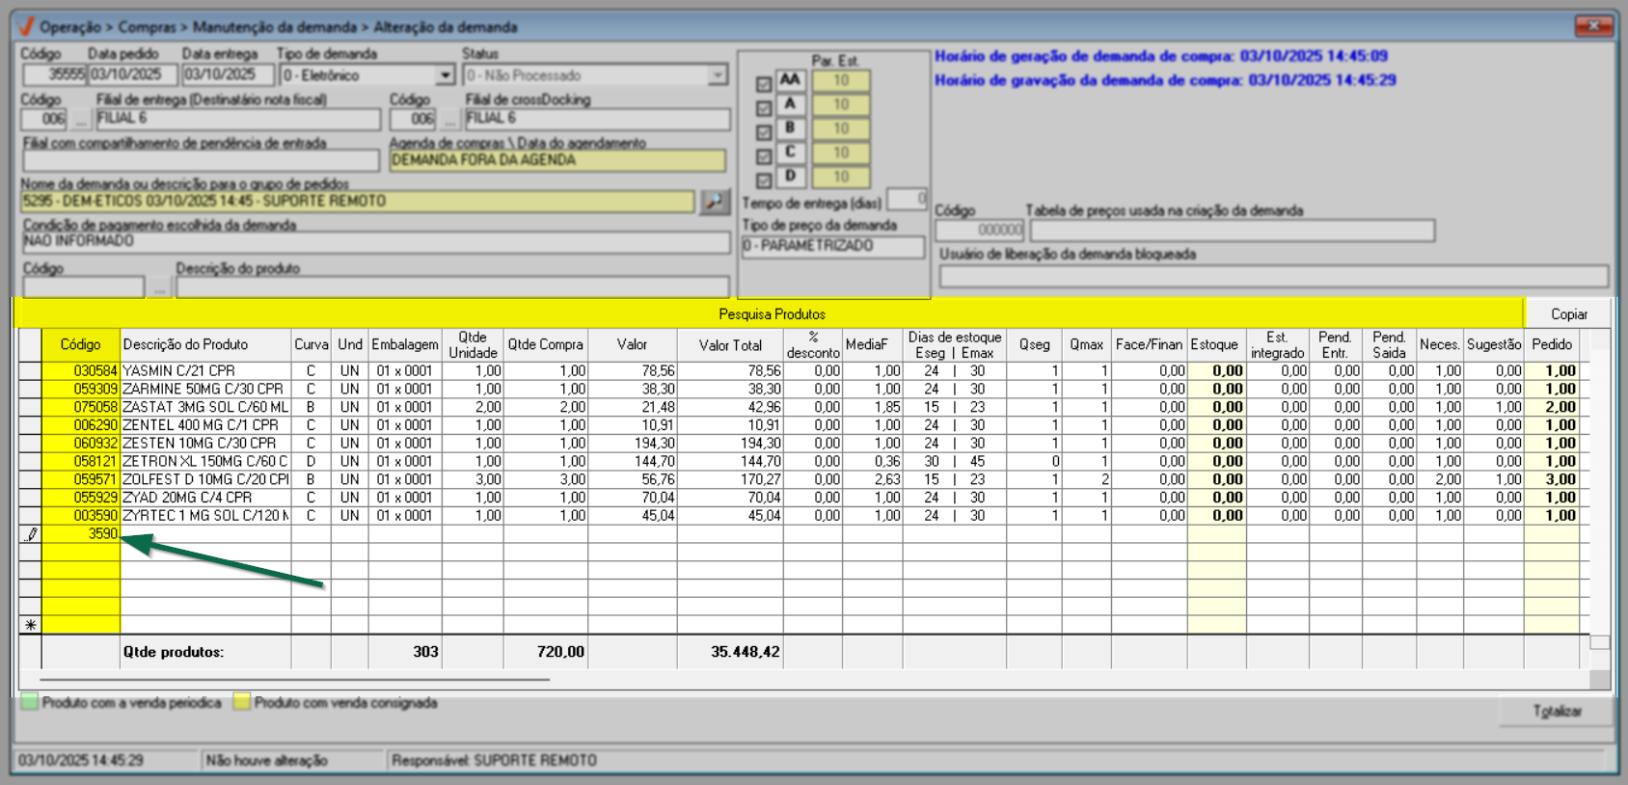
Task: Click the Pesquisa Produtos yellow header bar
Action: (772, 314)
